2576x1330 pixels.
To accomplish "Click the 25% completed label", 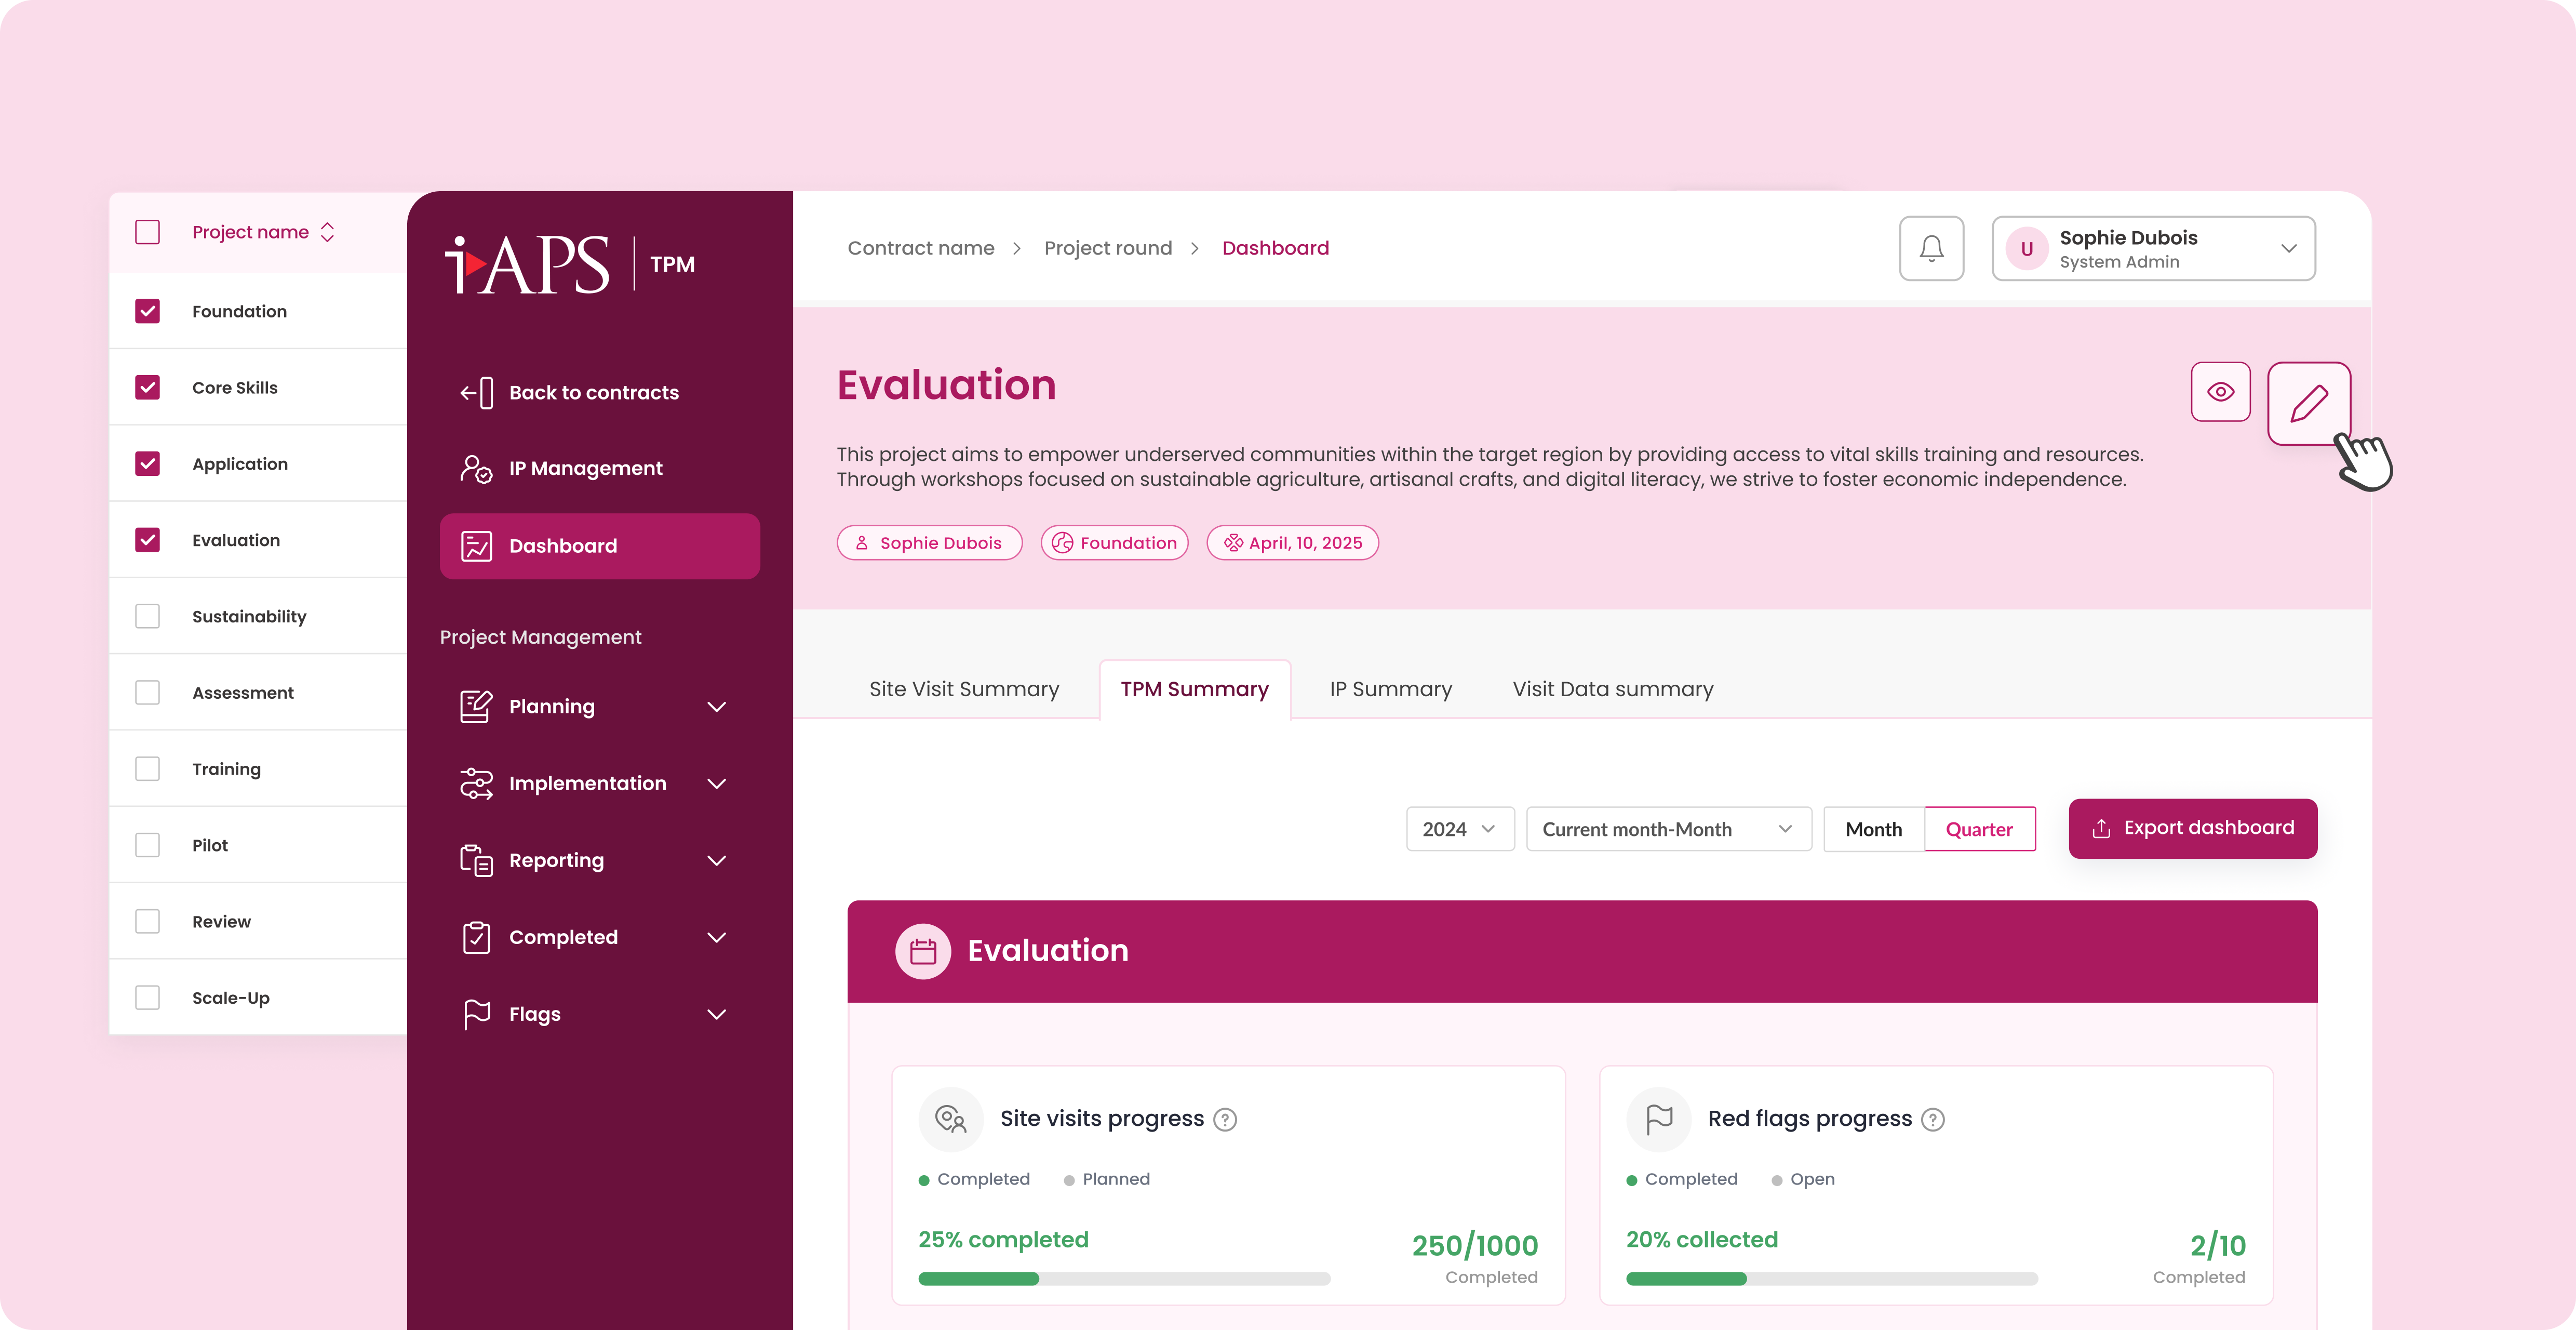I will (1003, 1240).
